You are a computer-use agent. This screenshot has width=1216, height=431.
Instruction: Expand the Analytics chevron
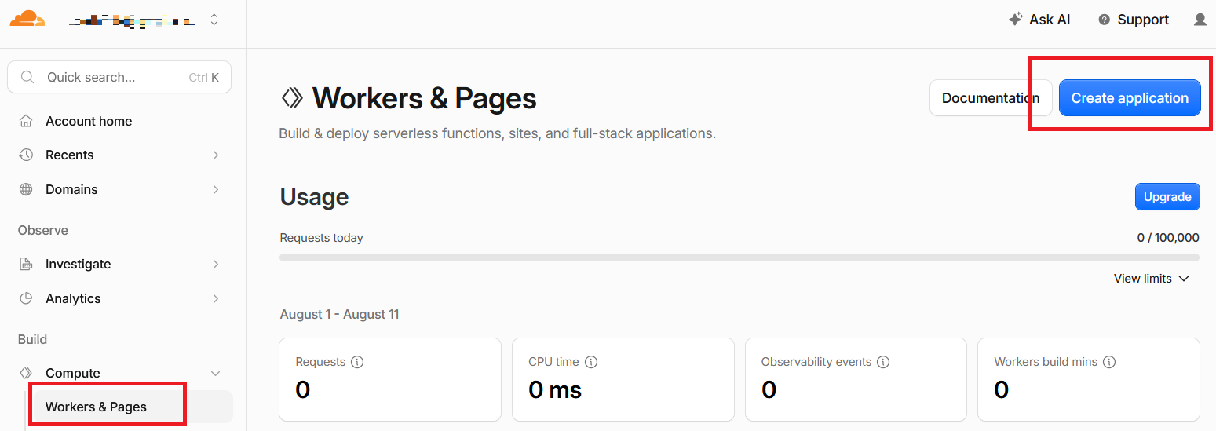pos(215,298)
